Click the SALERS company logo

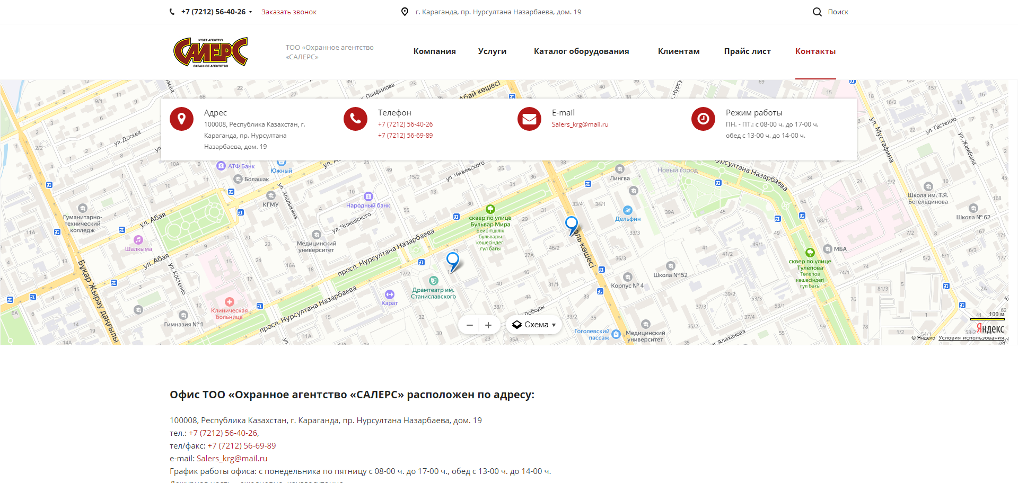(210, 52)
